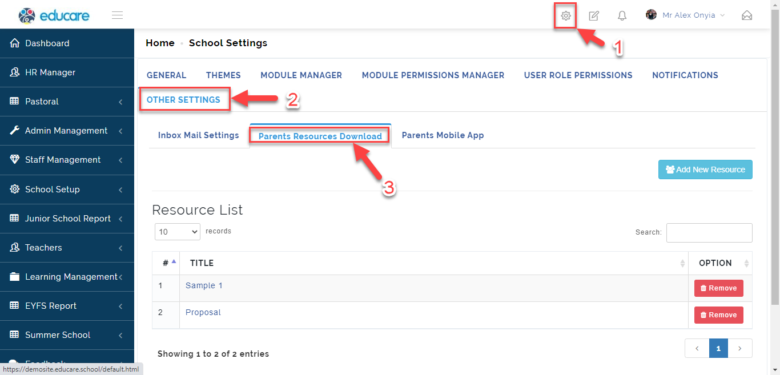Select Parents Resources Download sub-tab
Image resolution: width=780 pixels, height=375 pixels.
(x=320, y=136)
